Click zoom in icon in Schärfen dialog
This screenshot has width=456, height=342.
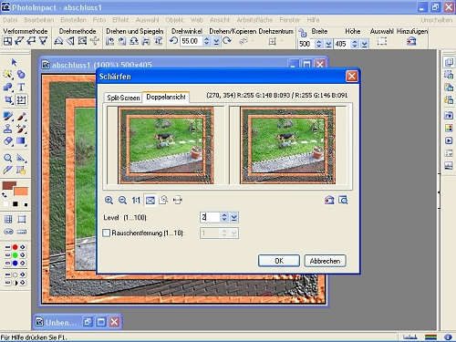tap(109, 200)
